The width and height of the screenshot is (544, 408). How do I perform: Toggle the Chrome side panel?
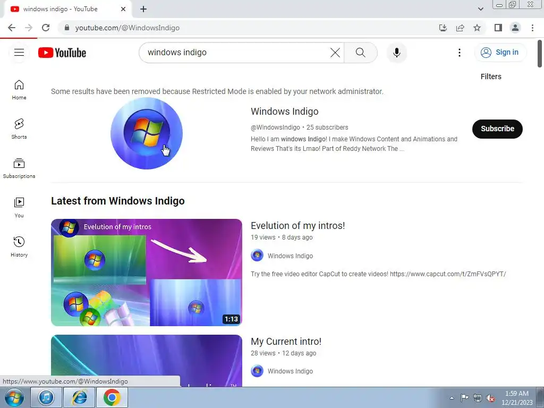click(498, 28)
